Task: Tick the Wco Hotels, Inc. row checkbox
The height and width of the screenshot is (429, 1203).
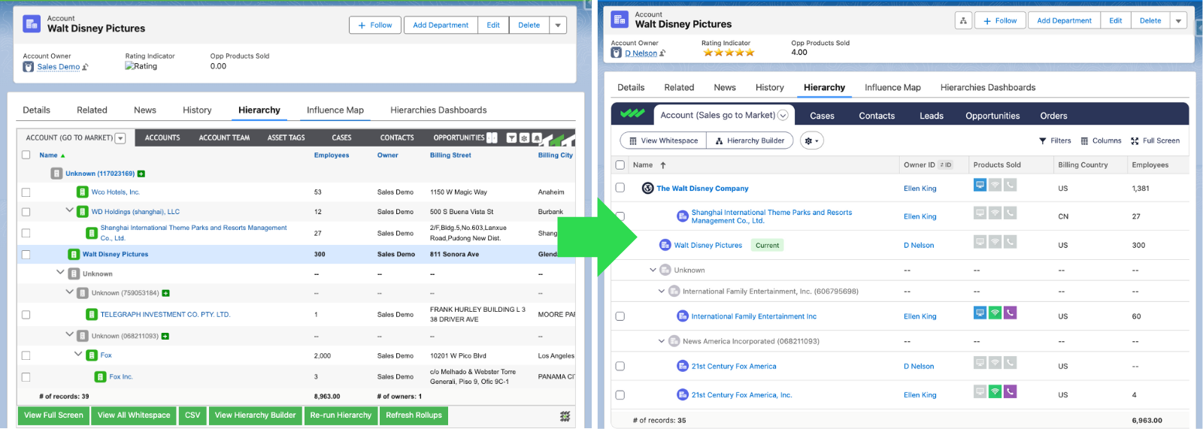Action: point(26,192)
